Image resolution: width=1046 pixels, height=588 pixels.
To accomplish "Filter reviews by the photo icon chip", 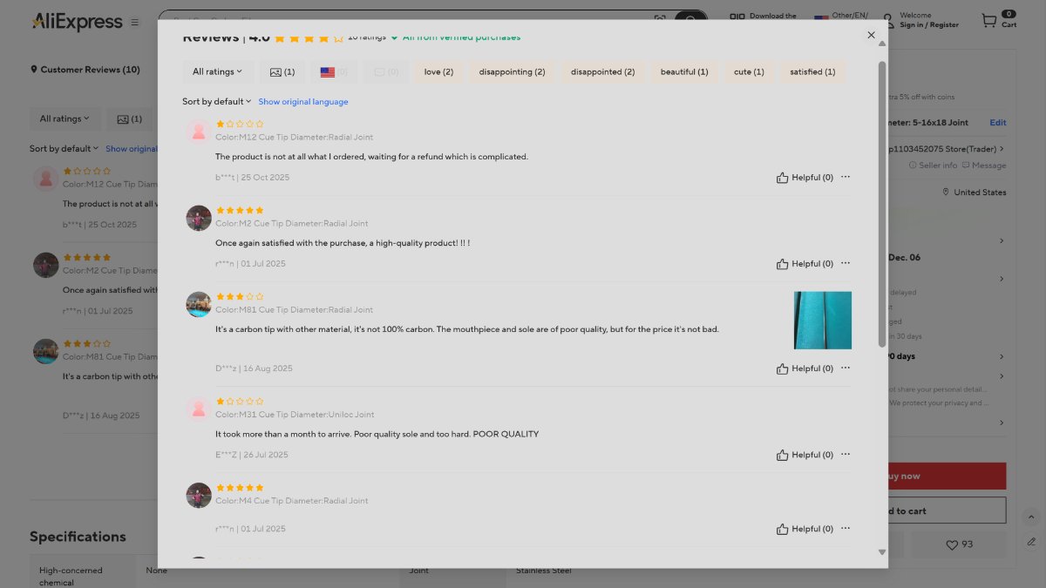I will [282, 72].
